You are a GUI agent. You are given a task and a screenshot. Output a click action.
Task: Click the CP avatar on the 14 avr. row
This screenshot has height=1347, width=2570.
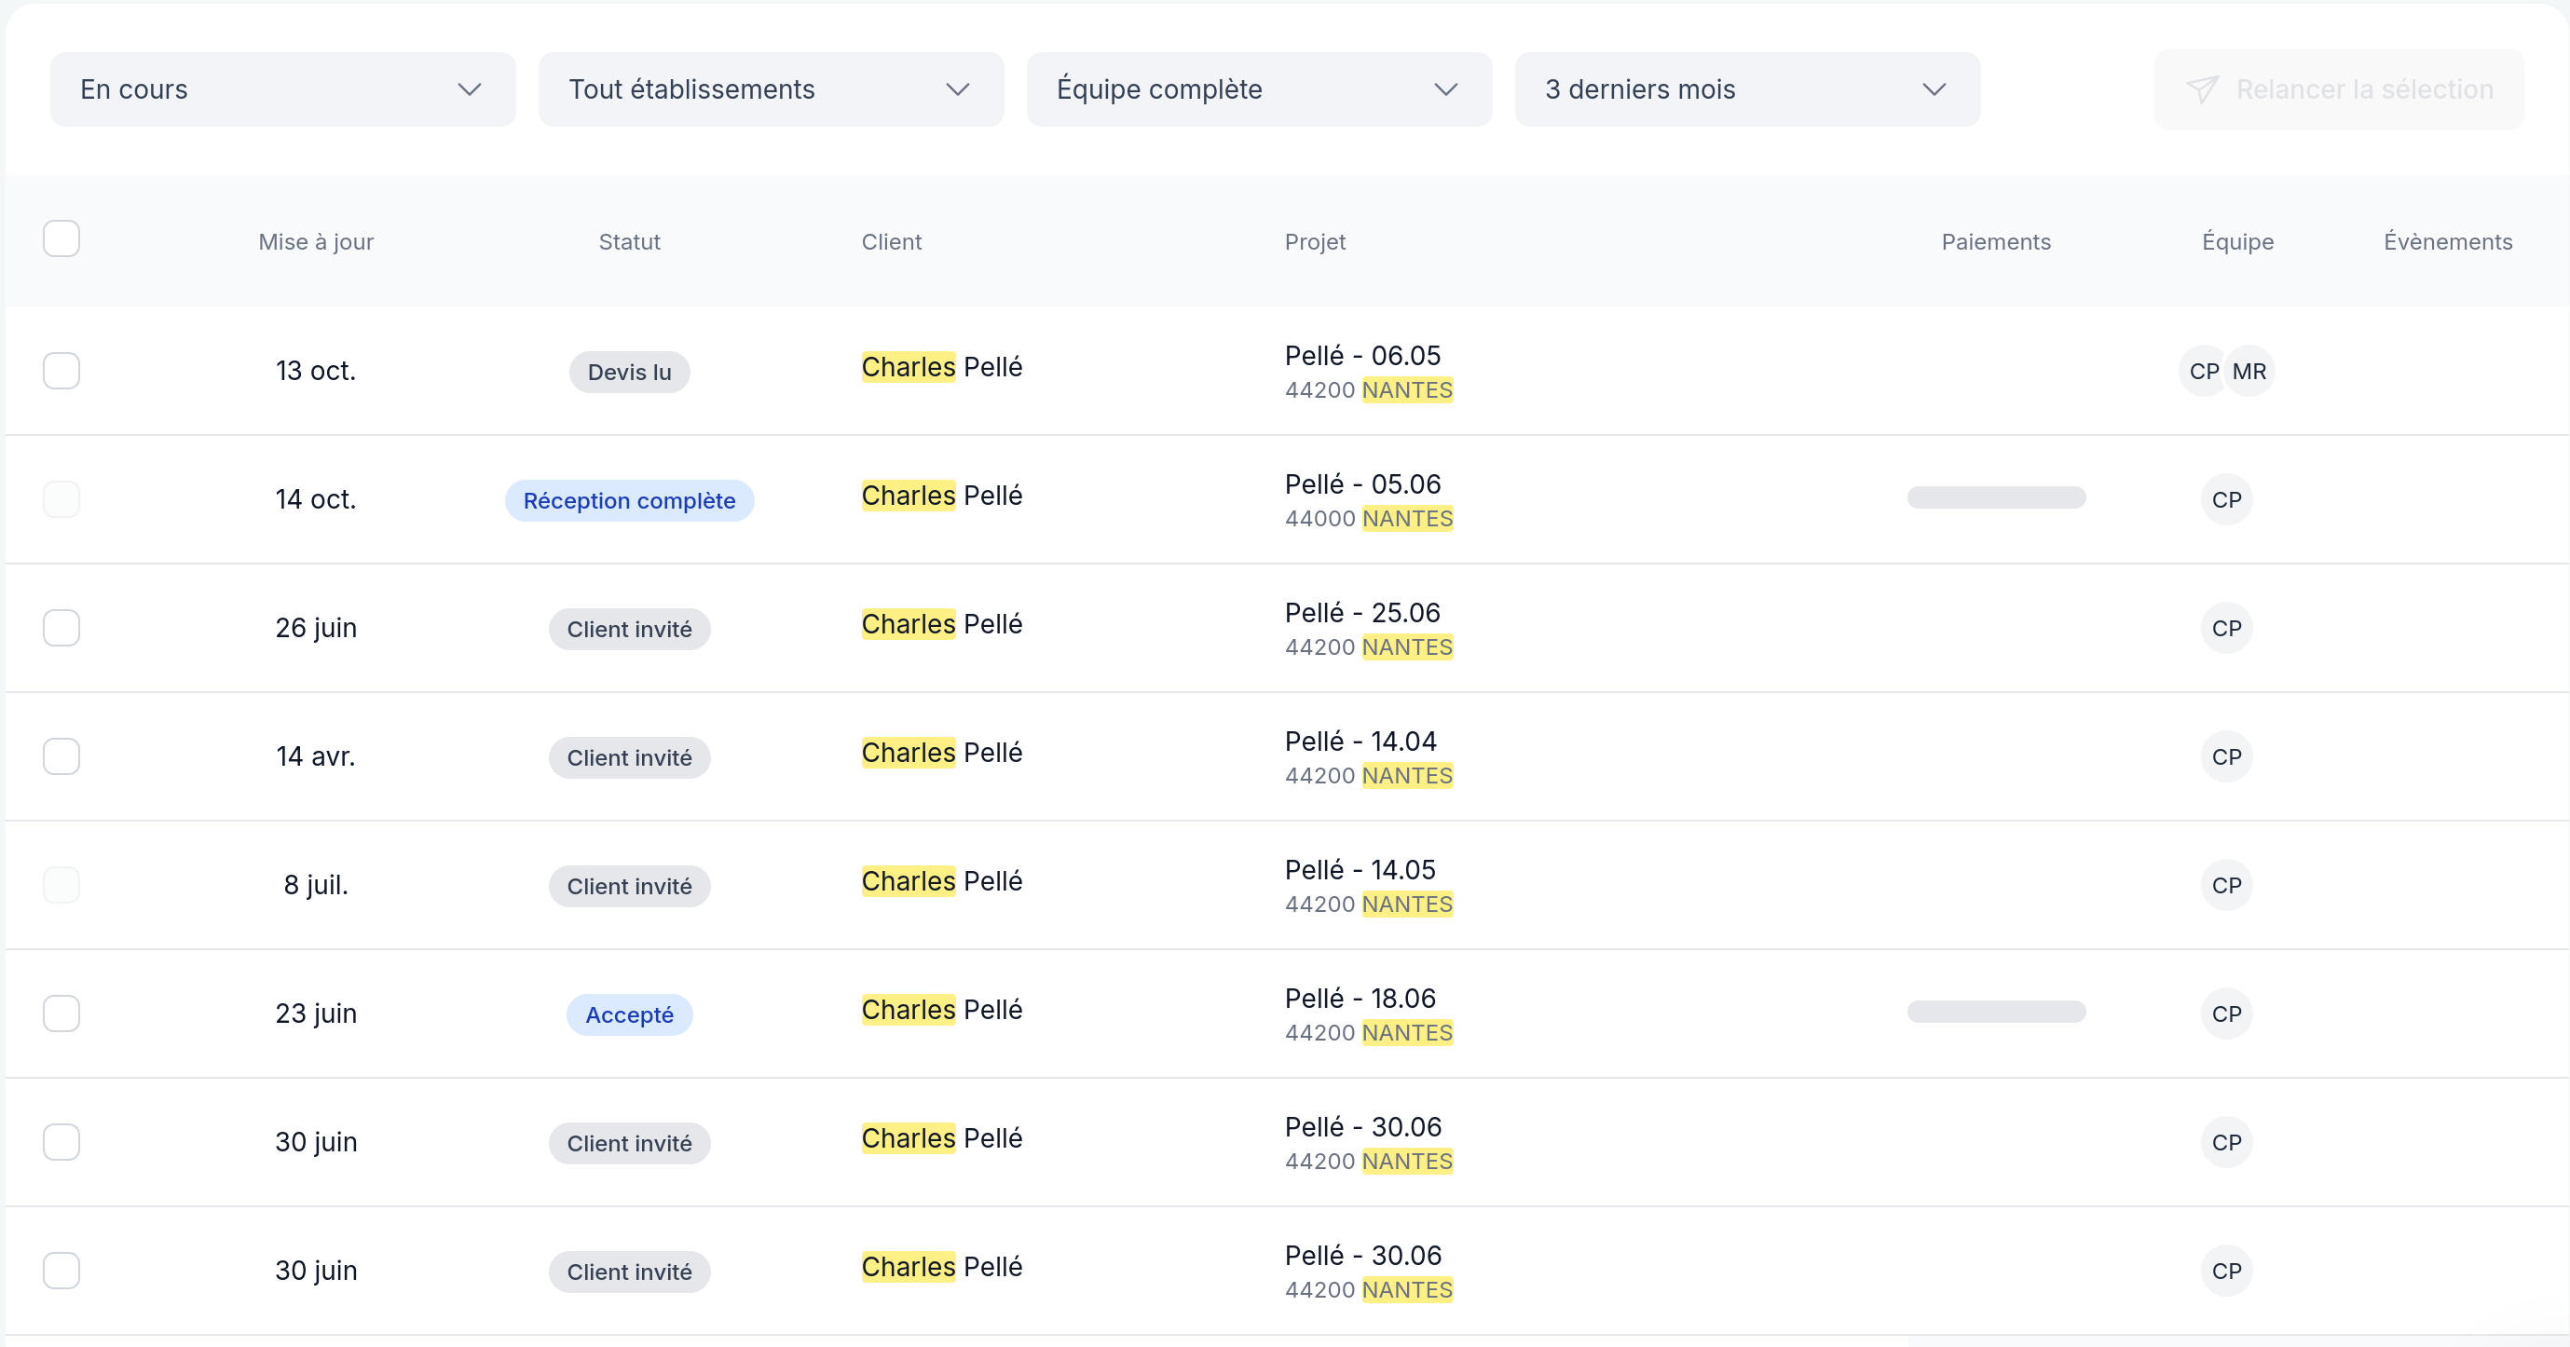2226,756
